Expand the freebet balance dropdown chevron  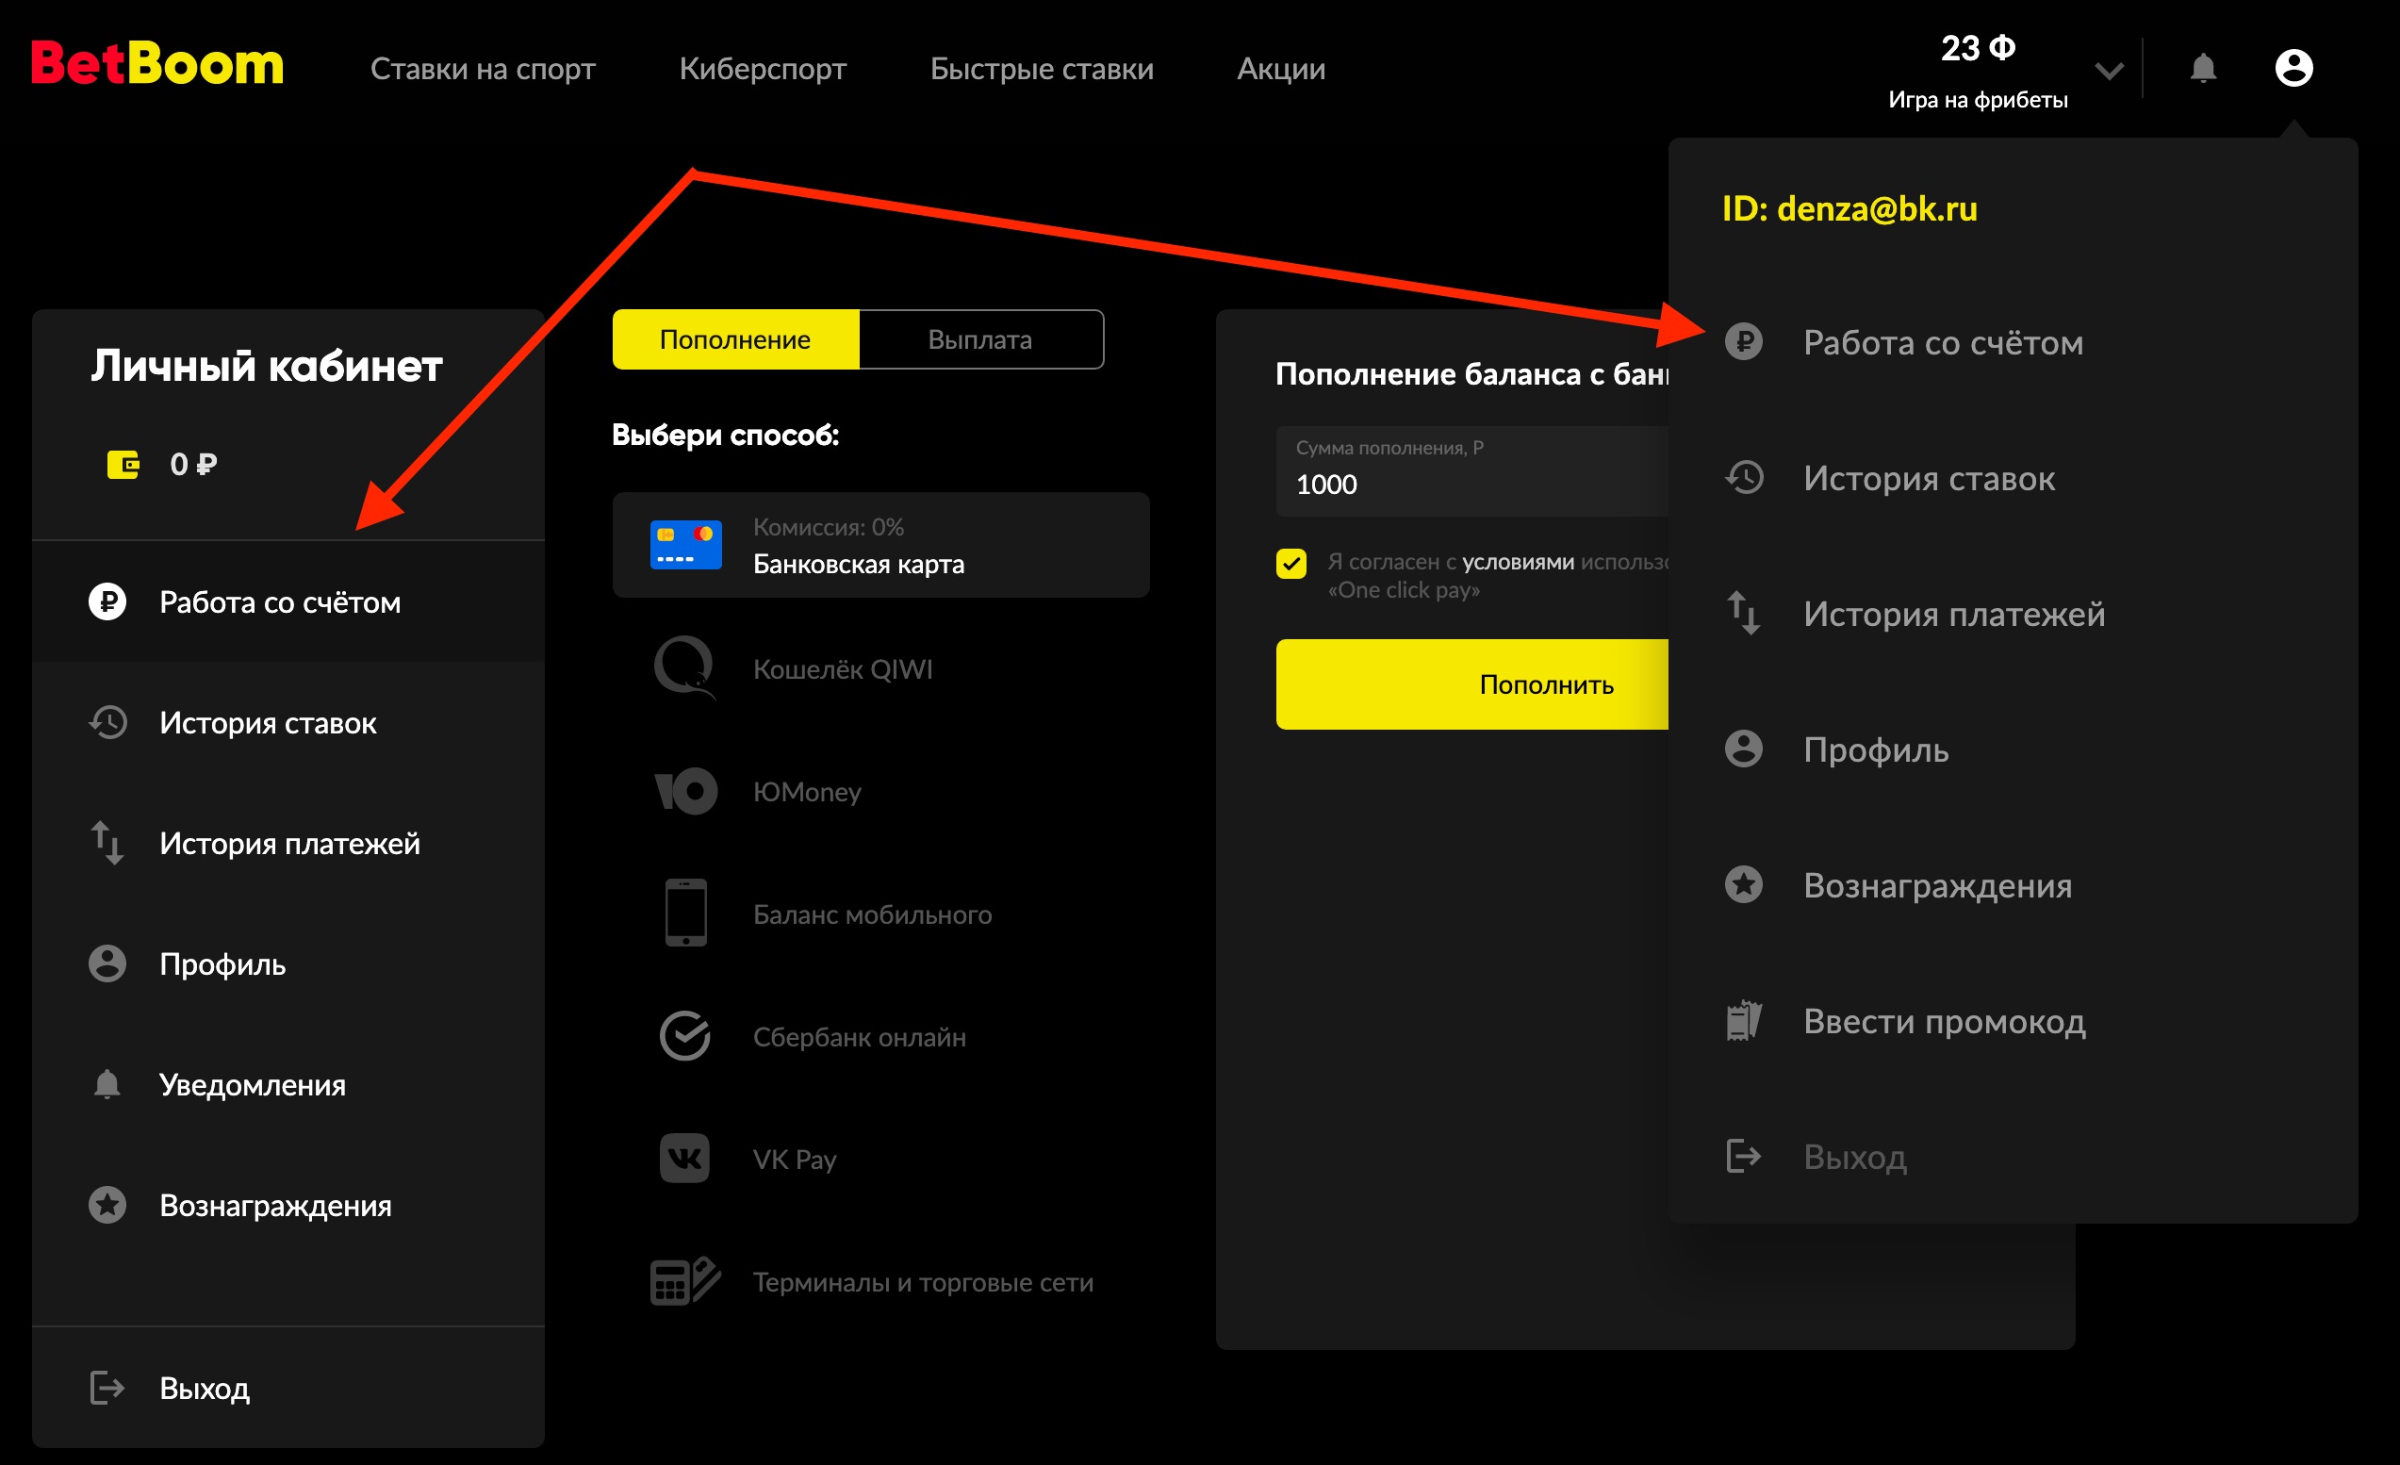click(2109, 70)
